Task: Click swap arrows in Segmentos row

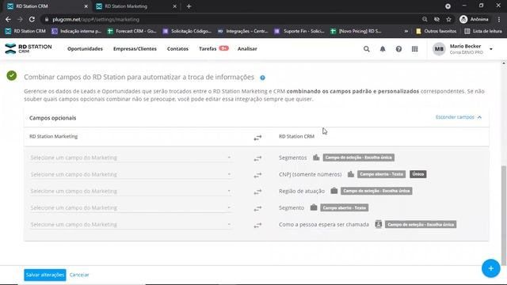Action: pyautogui.click(x=257, y=158)
